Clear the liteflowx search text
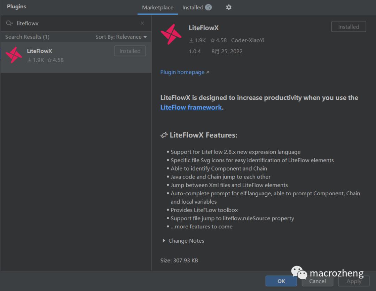The height and width of the screenshot is (291, 376). (142, 23)
